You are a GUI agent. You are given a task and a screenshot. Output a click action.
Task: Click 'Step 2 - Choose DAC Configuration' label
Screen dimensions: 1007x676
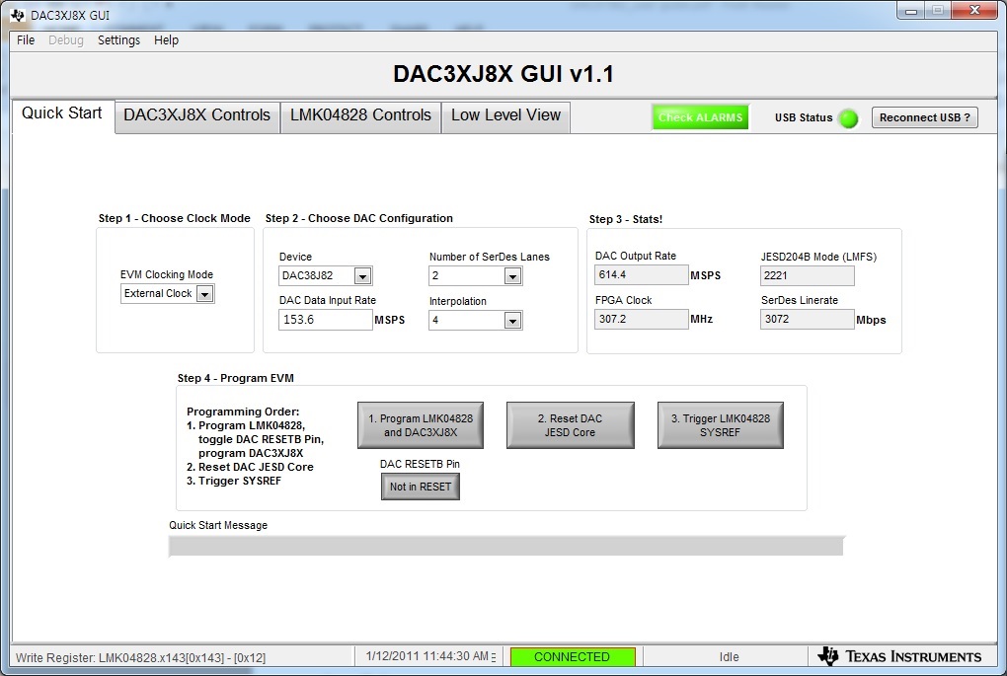click(359, 218)
